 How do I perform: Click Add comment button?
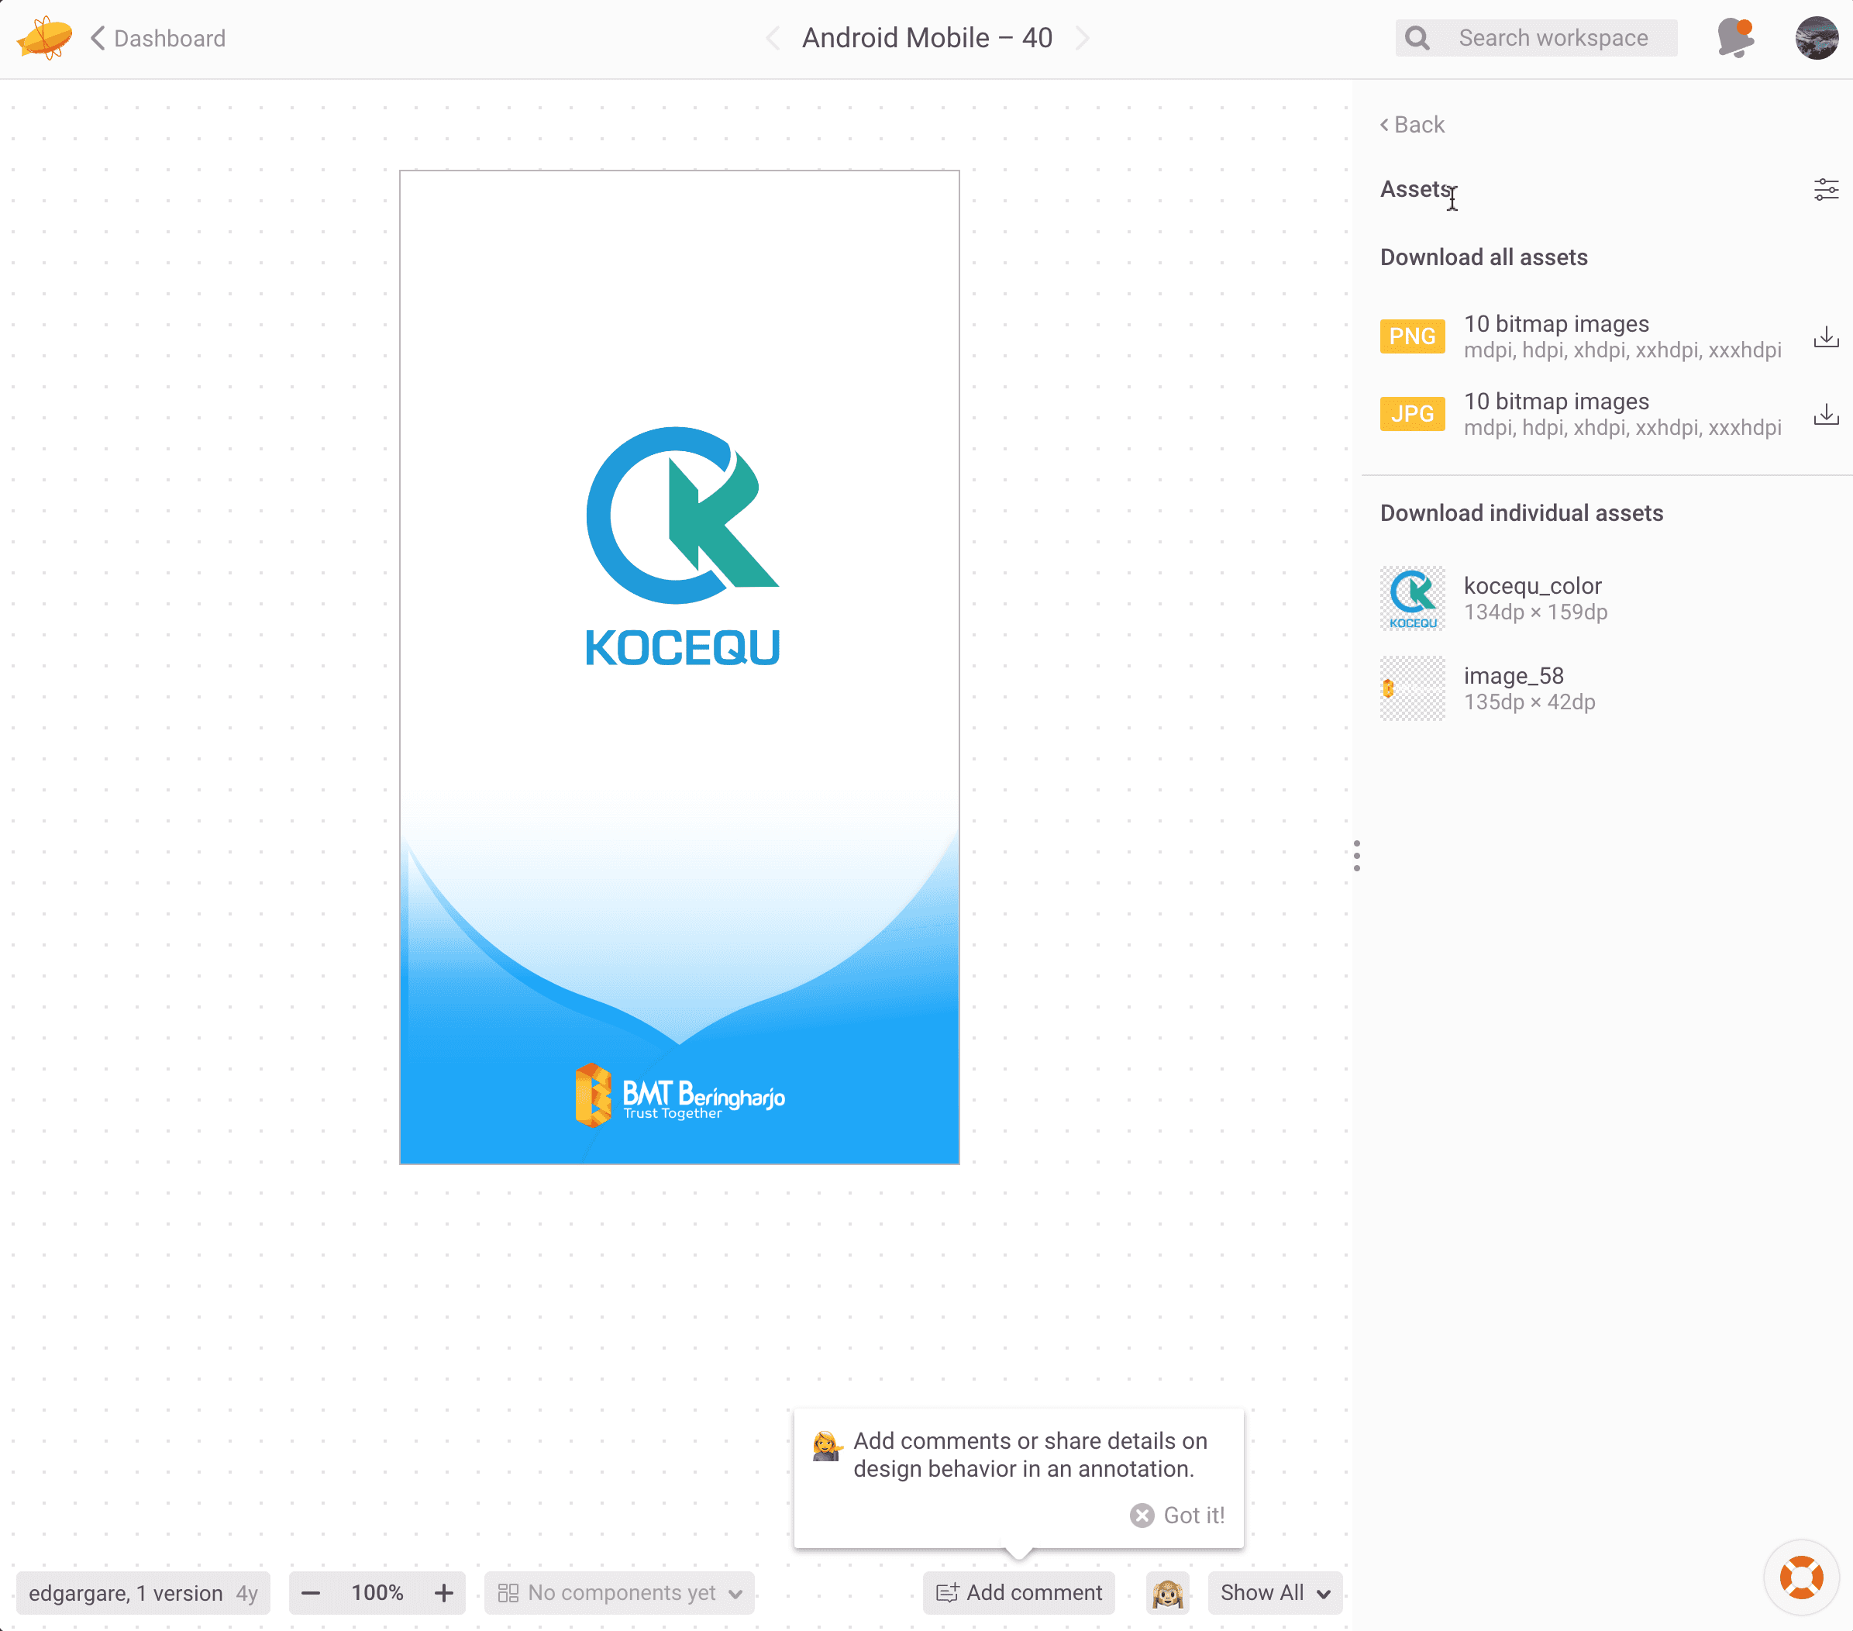[x=1018, y=1593]
